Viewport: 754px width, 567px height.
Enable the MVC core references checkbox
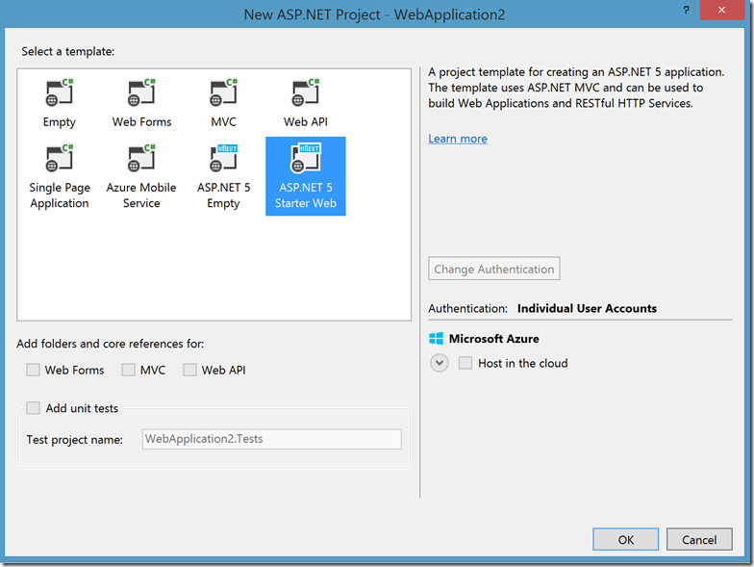pos(129,370)
